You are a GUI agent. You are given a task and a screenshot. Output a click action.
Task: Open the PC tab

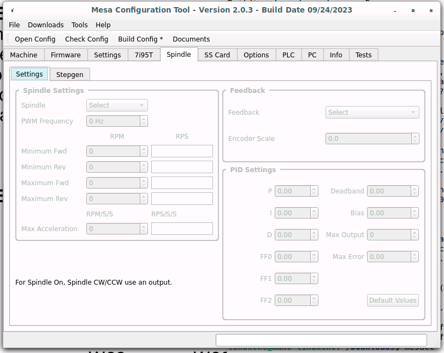[x=312, y=55]
